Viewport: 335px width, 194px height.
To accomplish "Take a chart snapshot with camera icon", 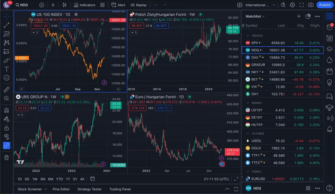I will [311, 5].
